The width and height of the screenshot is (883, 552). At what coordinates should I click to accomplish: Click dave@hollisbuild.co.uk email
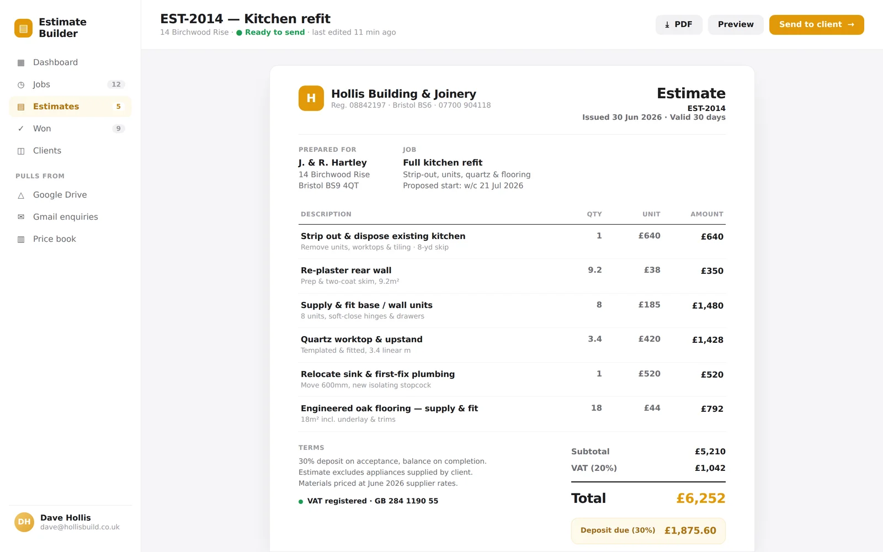tap(80, 527)
